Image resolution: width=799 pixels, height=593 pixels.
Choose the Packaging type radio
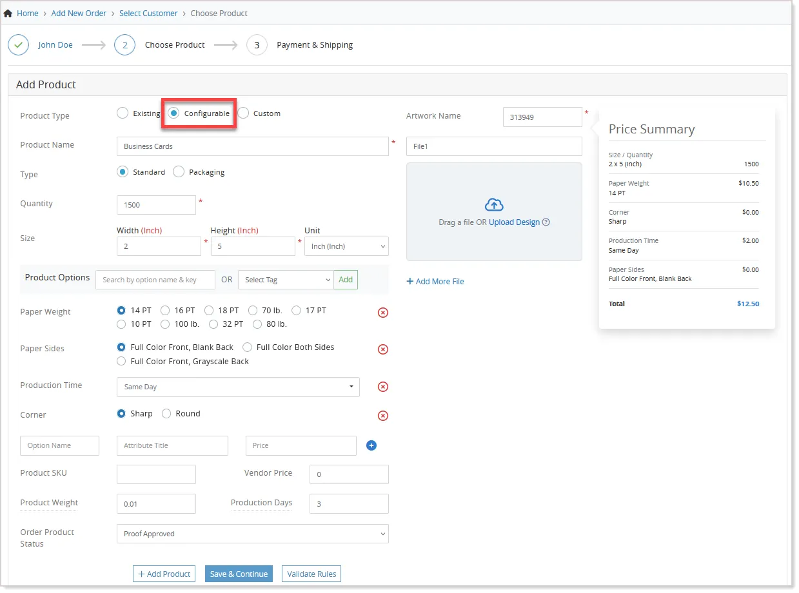(x=179, y=172)
